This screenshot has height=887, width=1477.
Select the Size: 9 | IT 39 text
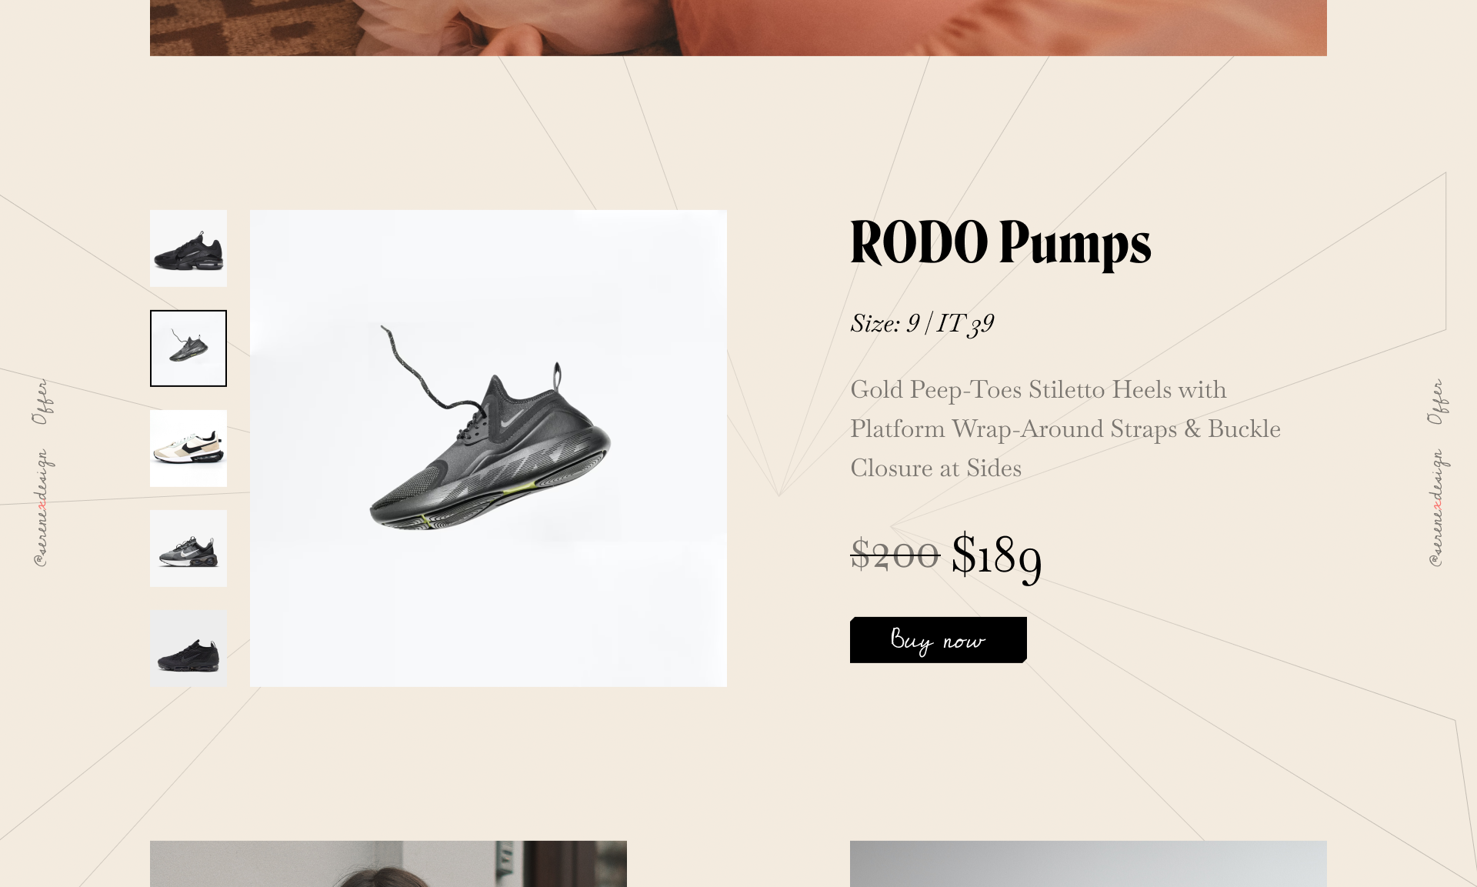[x=922, y=324]
